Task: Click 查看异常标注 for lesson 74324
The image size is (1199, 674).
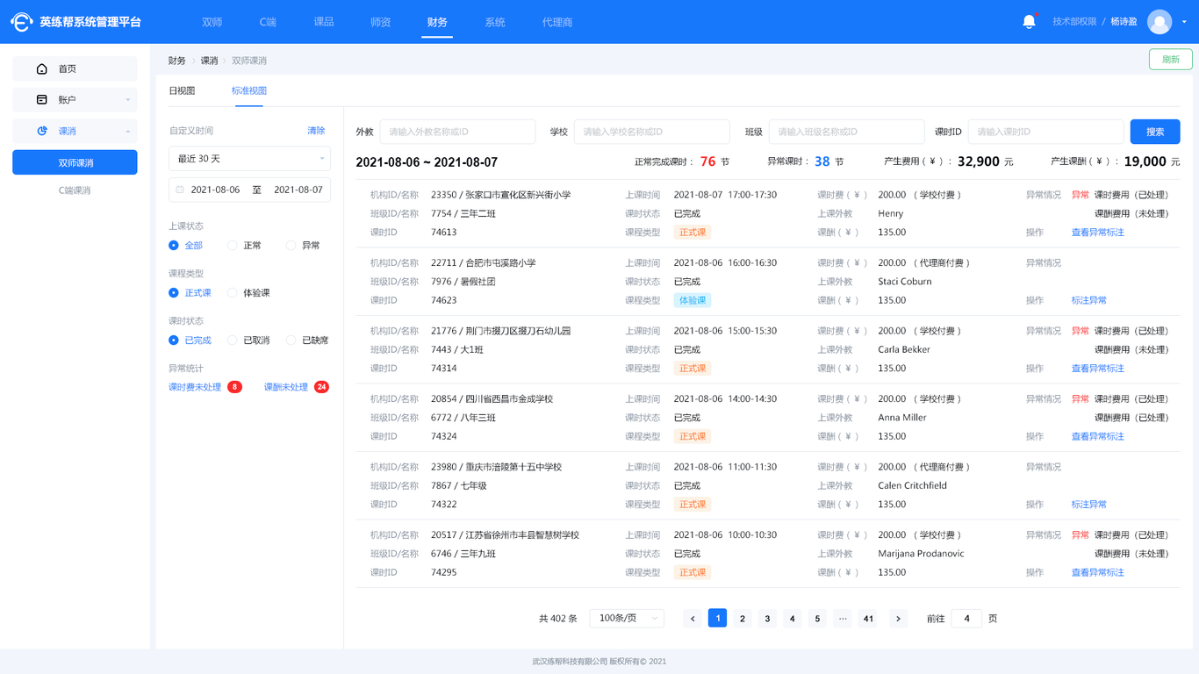Action: 1097,436
